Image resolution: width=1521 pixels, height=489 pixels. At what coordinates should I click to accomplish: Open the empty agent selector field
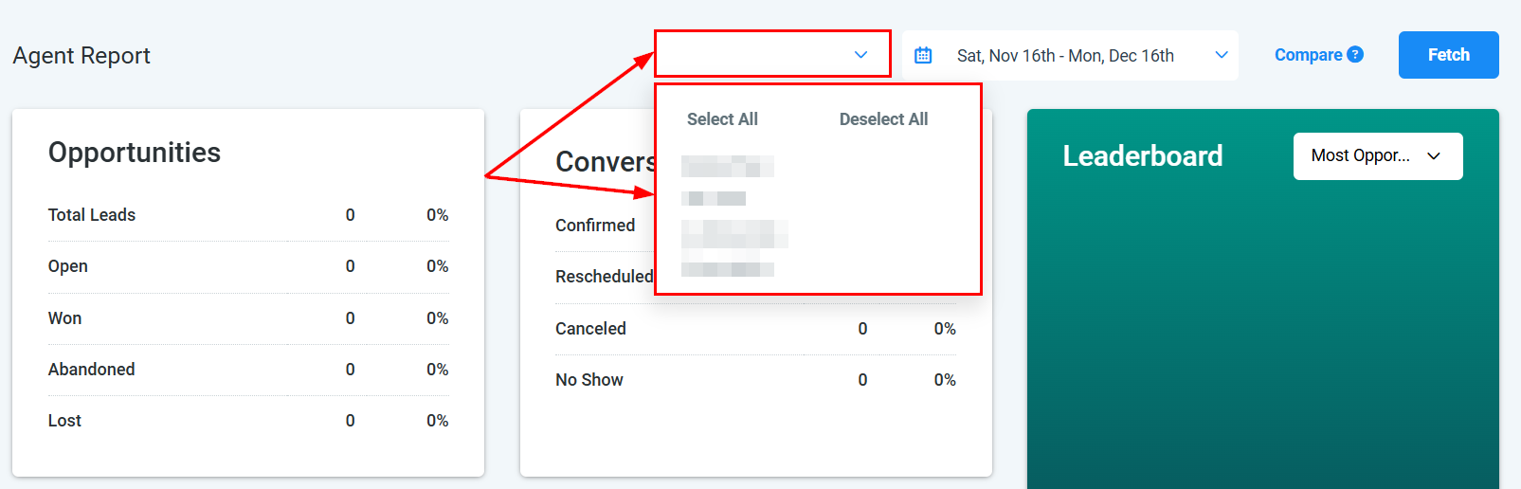point(758,54)
